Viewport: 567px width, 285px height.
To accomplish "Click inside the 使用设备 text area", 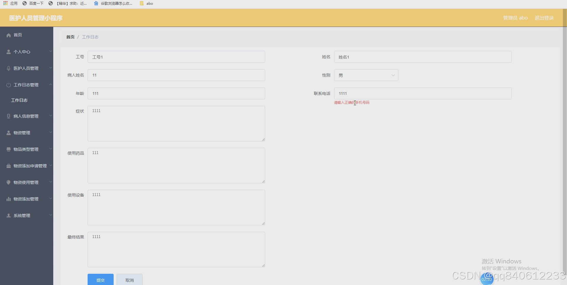I will pos(176,208).
